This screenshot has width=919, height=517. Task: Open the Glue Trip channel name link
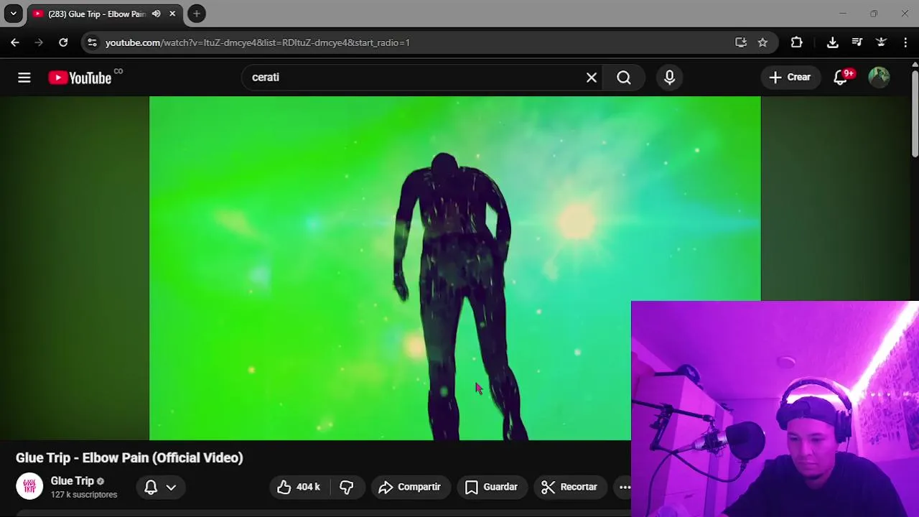click(73, 481)
